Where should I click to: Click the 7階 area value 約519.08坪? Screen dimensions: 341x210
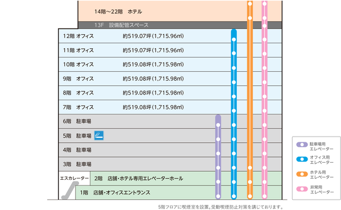[137, 107]
